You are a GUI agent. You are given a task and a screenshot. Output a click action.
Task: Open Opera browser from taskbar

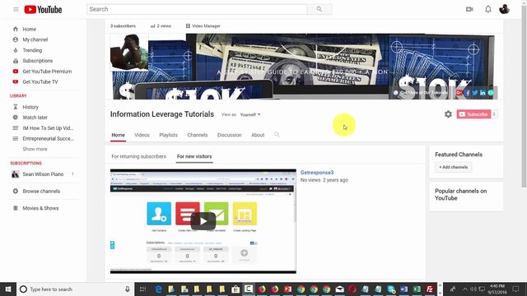click(x=352, y=289)
